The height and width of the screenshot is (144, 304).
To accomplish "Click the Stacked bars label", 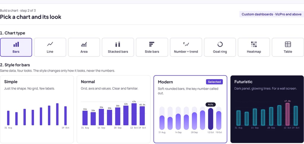I will (x=118, y=52).
